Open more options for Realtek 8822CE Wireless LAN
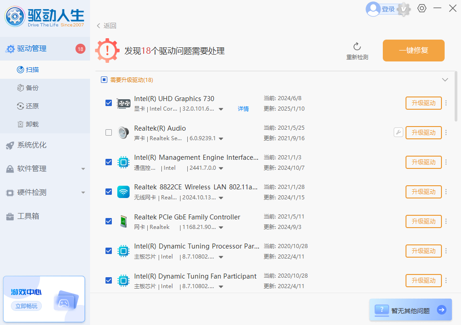 click(x=446, y=192)
